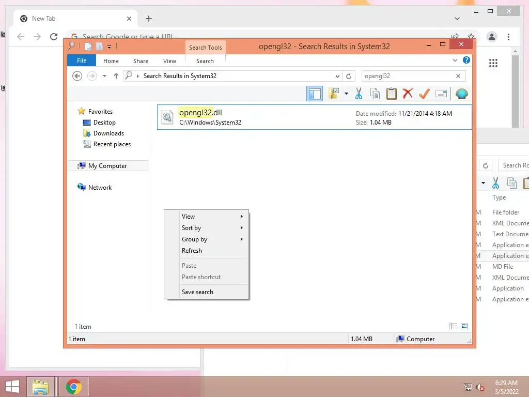Open Classic Explorer settings shell icon
Screen dimensions: 529x397
(461, 94)
